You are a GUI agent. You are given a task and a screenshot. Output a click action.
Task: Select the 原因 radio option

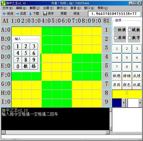120,38
